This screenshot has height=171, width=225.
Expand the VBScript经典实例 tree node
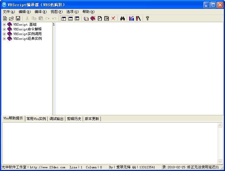pyautogui.click(x=4, y=39)
